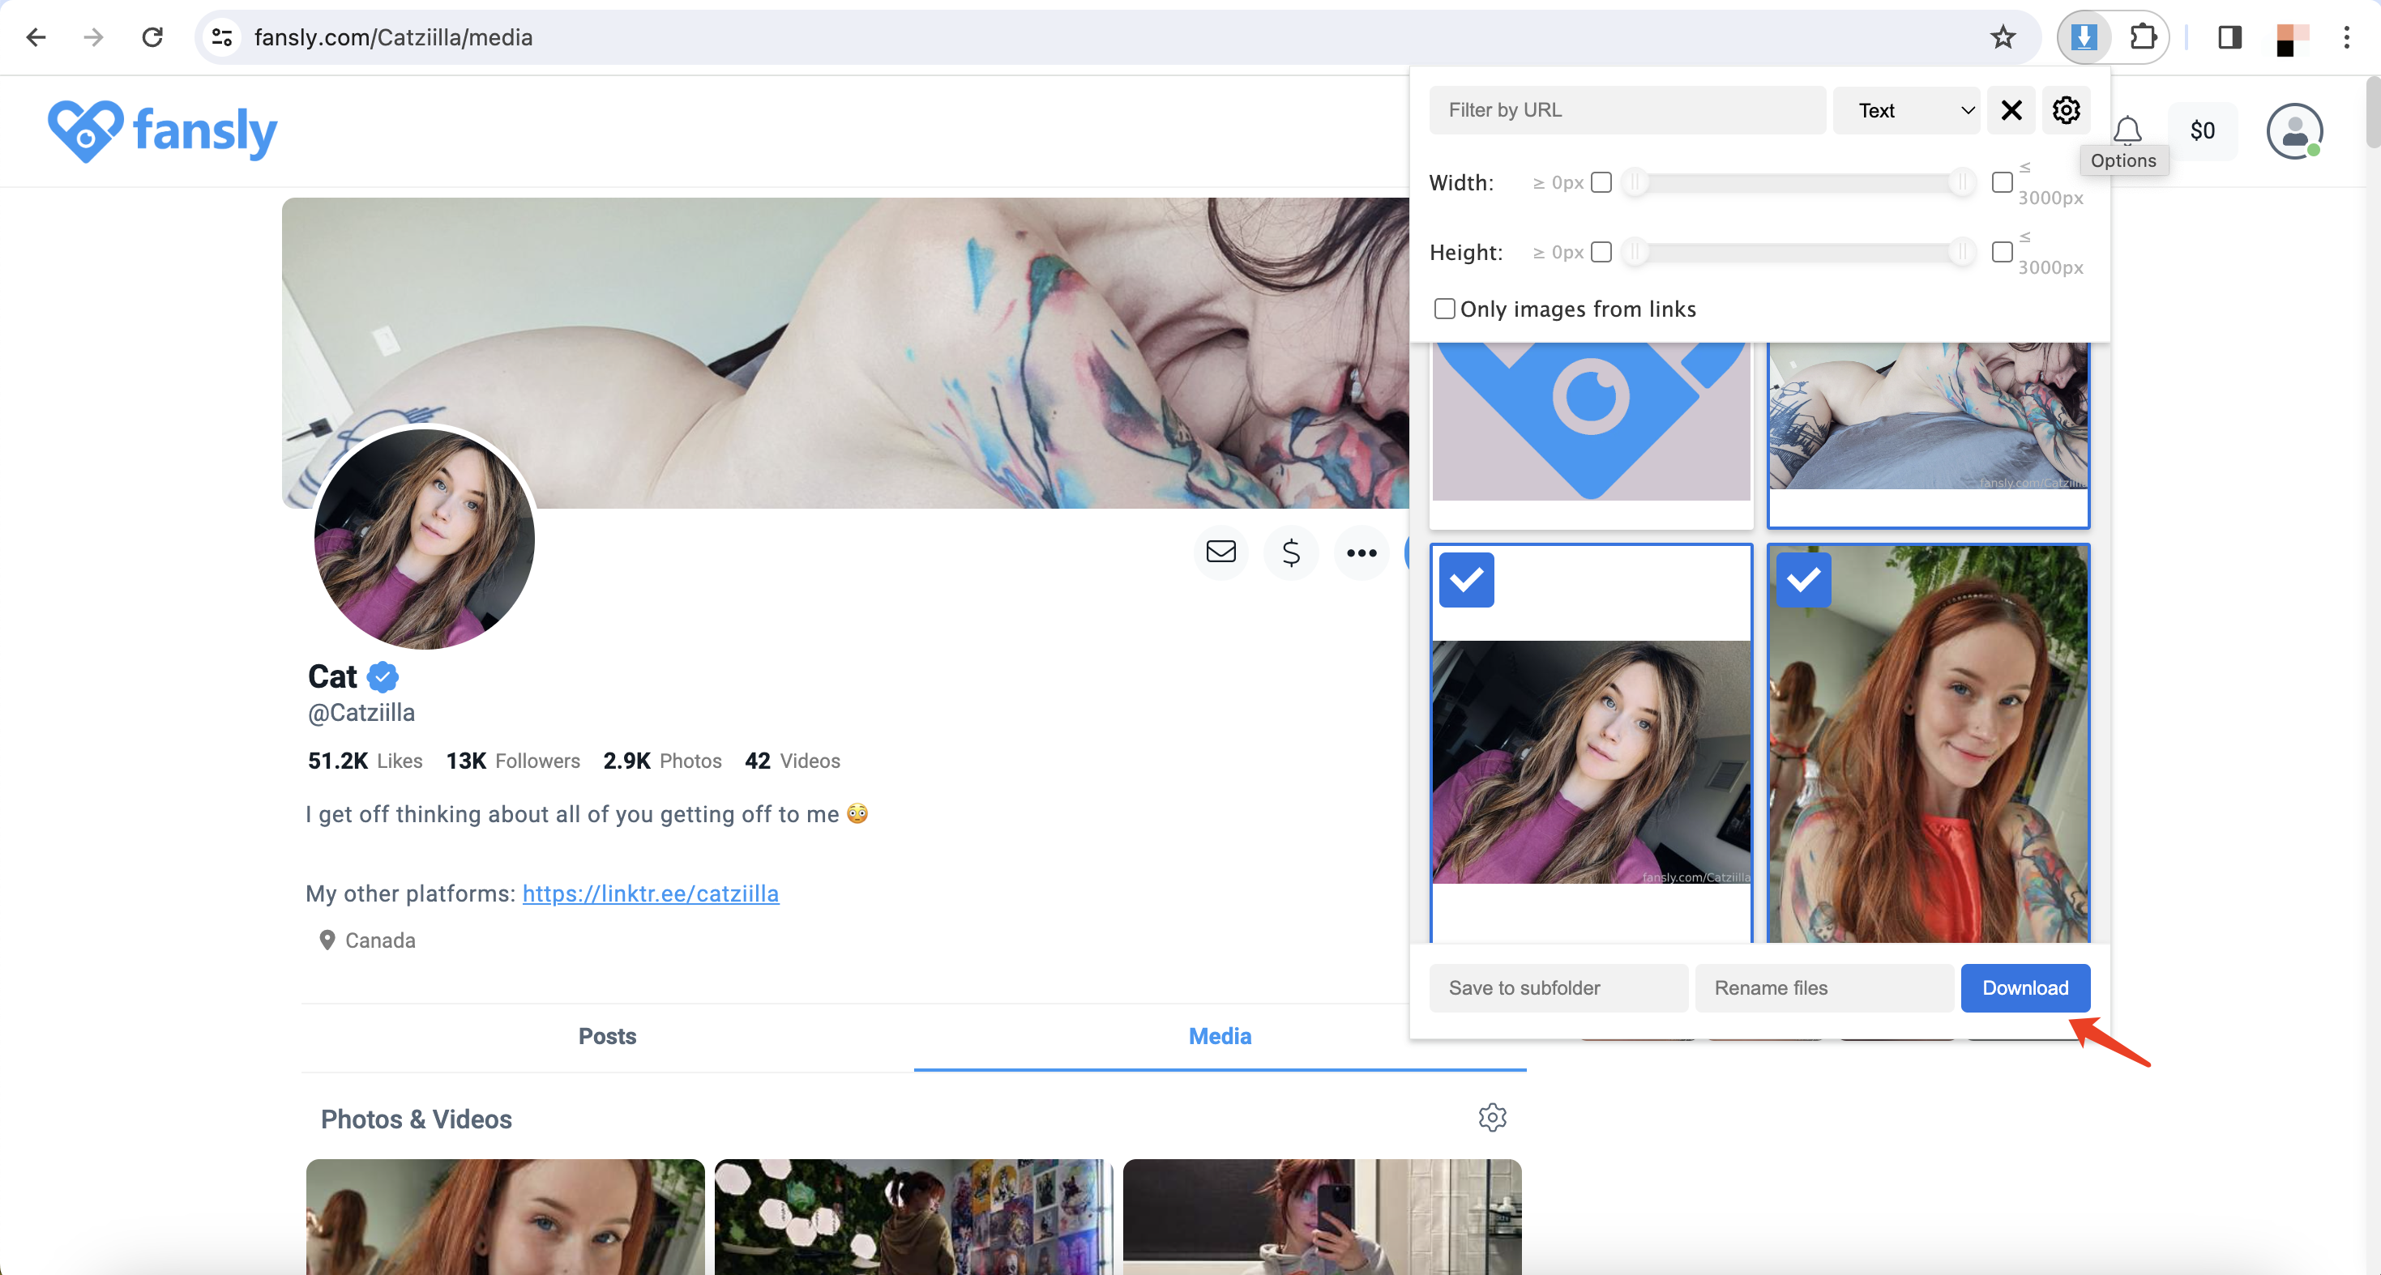Click the linktr.ee/catziilla profile link
The image size is (2381, 1275).
click(651, 894)
